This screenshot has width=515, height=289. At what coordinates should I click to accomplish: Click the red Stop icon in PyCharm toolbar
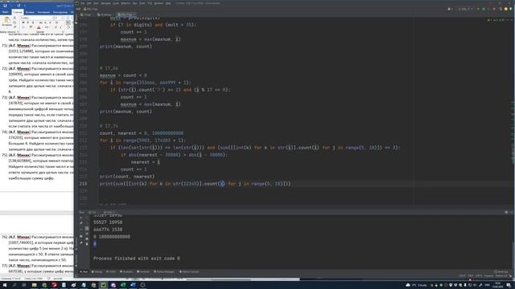coord(494,9)
